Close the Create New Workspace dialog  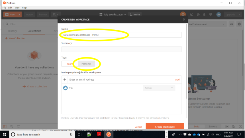point(184,20)
